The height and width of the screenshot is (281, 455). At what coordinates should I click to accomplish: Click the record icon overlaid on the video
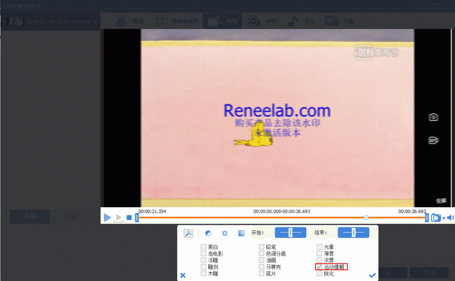tap(433, 140)
